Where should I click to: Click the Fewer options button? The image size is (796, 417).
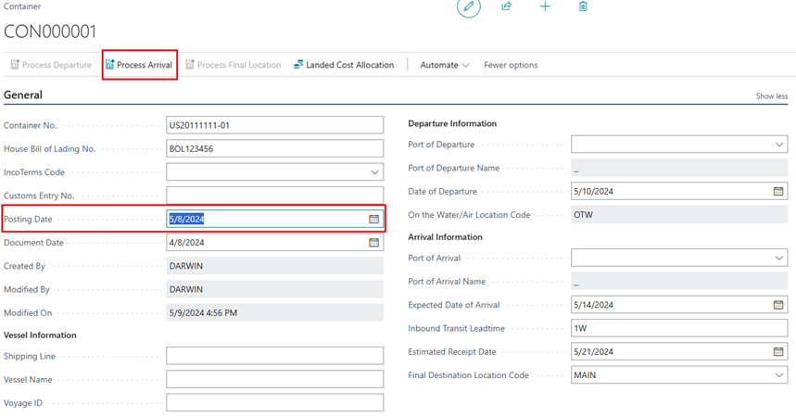(x=511, y=65)
